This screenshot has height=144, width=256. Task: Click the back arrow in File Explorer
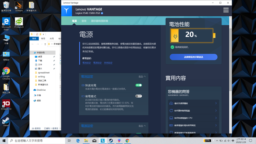pyautogui.click(x=33, y=44)
